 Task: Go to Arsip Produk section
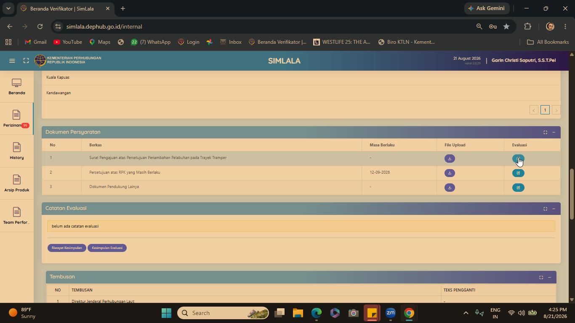coord(16,183)
